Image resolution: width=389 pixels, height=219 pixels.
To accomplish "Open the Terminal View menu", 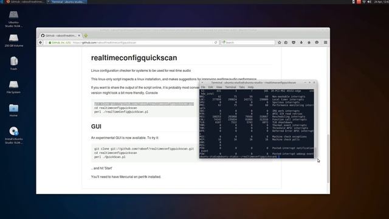I will [219, 87].
